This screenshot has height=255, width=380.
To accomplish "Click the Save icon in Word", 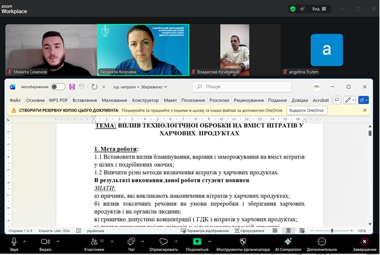I will 72,87.
